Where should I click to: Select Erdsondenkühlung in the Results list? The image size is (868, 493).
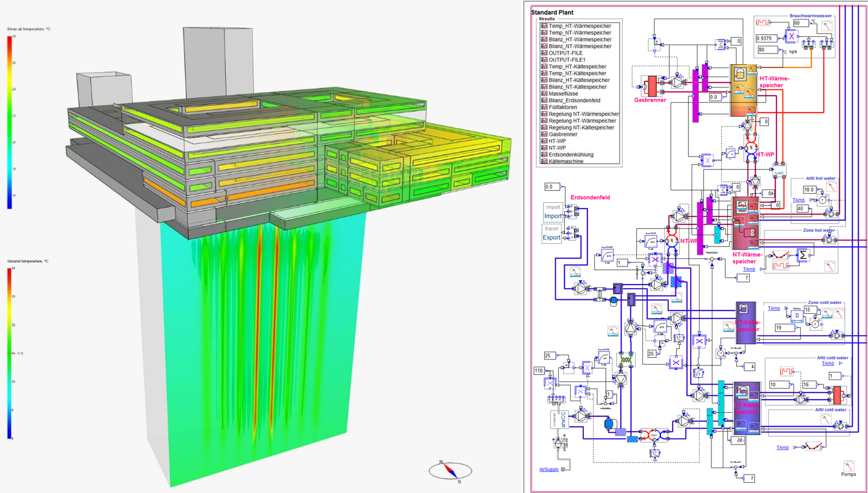[x=571, y=155]
